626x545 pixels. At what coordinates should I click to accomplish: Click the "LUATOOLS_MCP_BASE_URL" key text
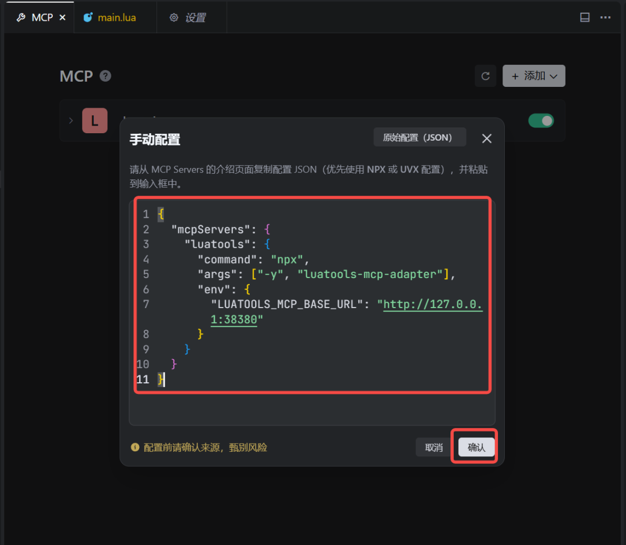287,305
